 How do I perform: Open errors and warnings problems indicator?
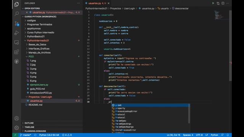(x=67, y=135)
